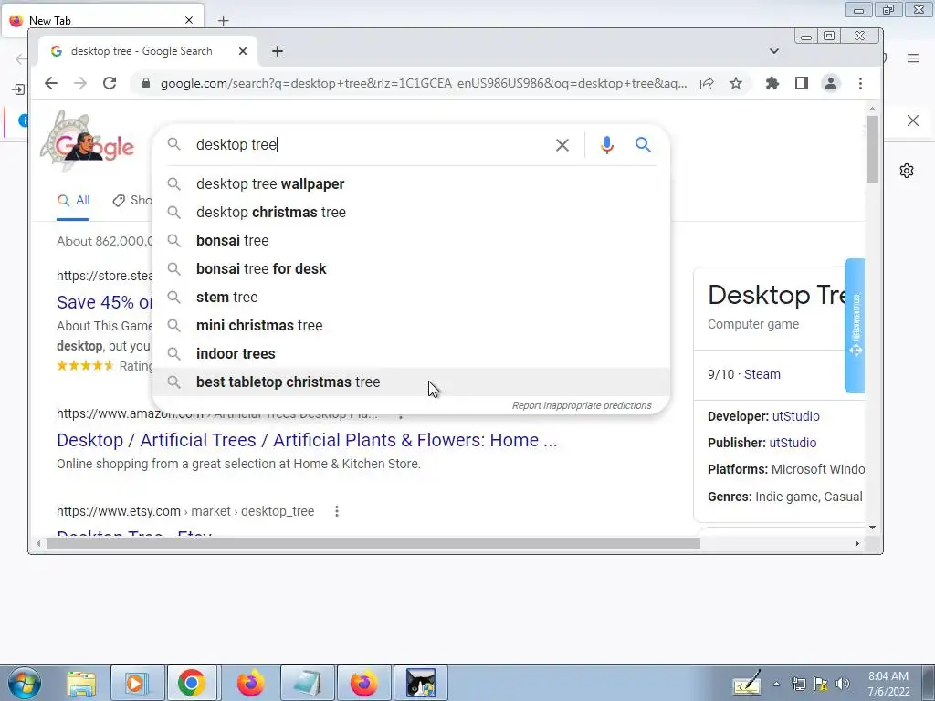Click the blue side tab on the knowledge panel
This screenshot has width=935, height=701.
click(855, 326)
